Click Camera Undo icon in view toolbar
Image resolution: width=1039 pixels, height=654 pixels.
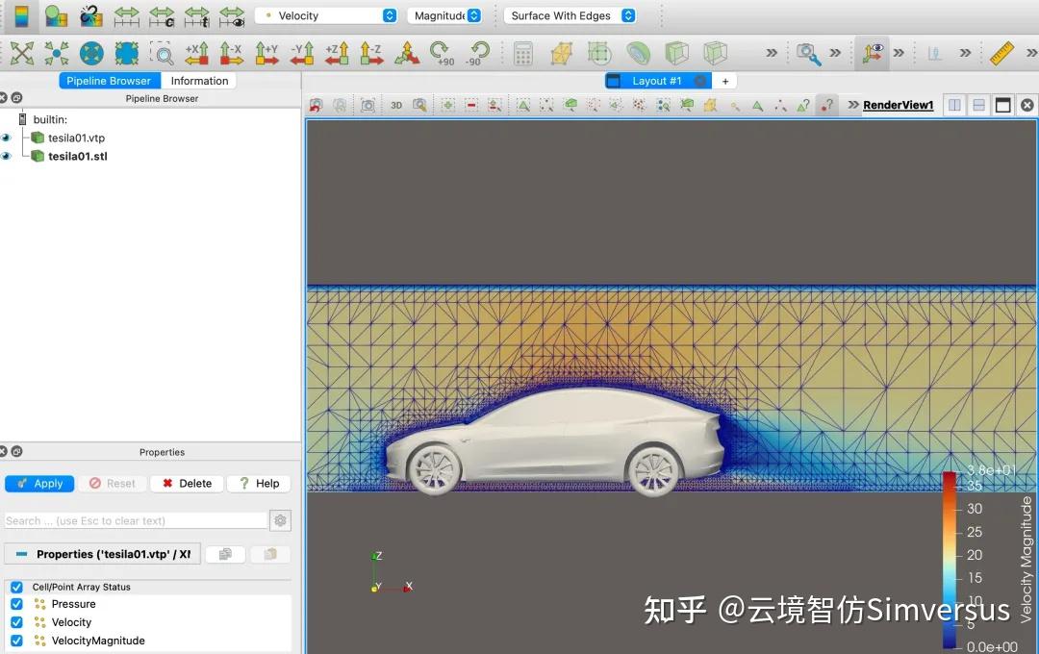[317, 106]
